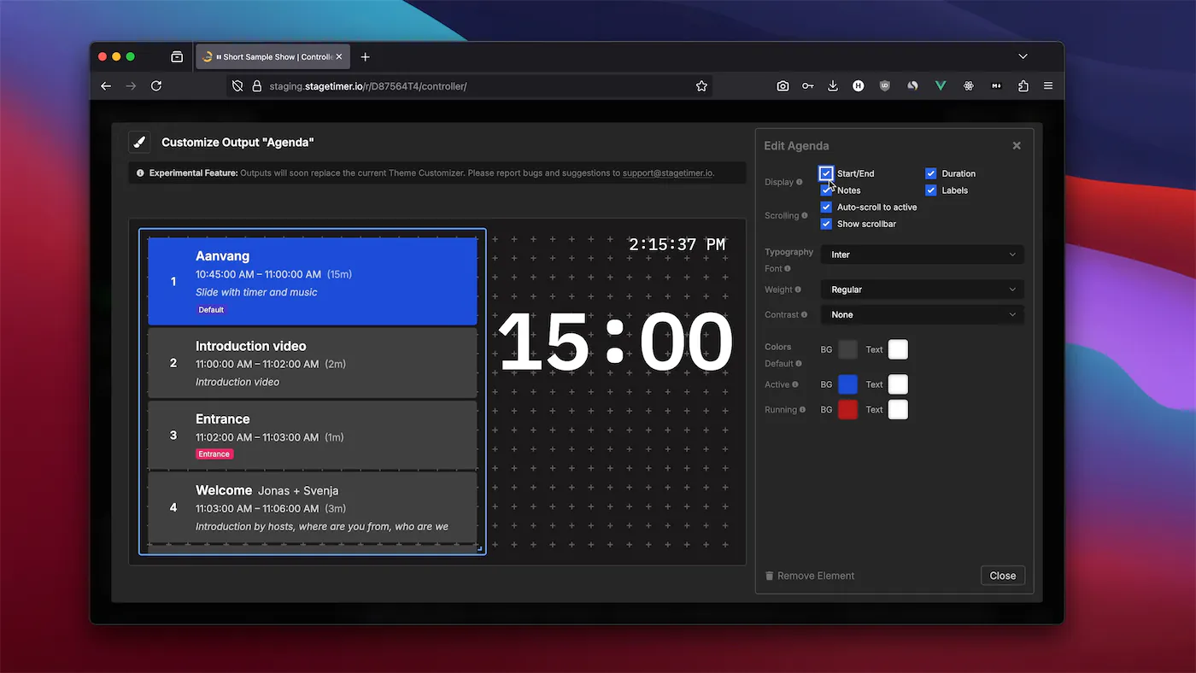Open the Inter font dropdown
Screen dimensions: 1196x673
[x=922, y=254]
